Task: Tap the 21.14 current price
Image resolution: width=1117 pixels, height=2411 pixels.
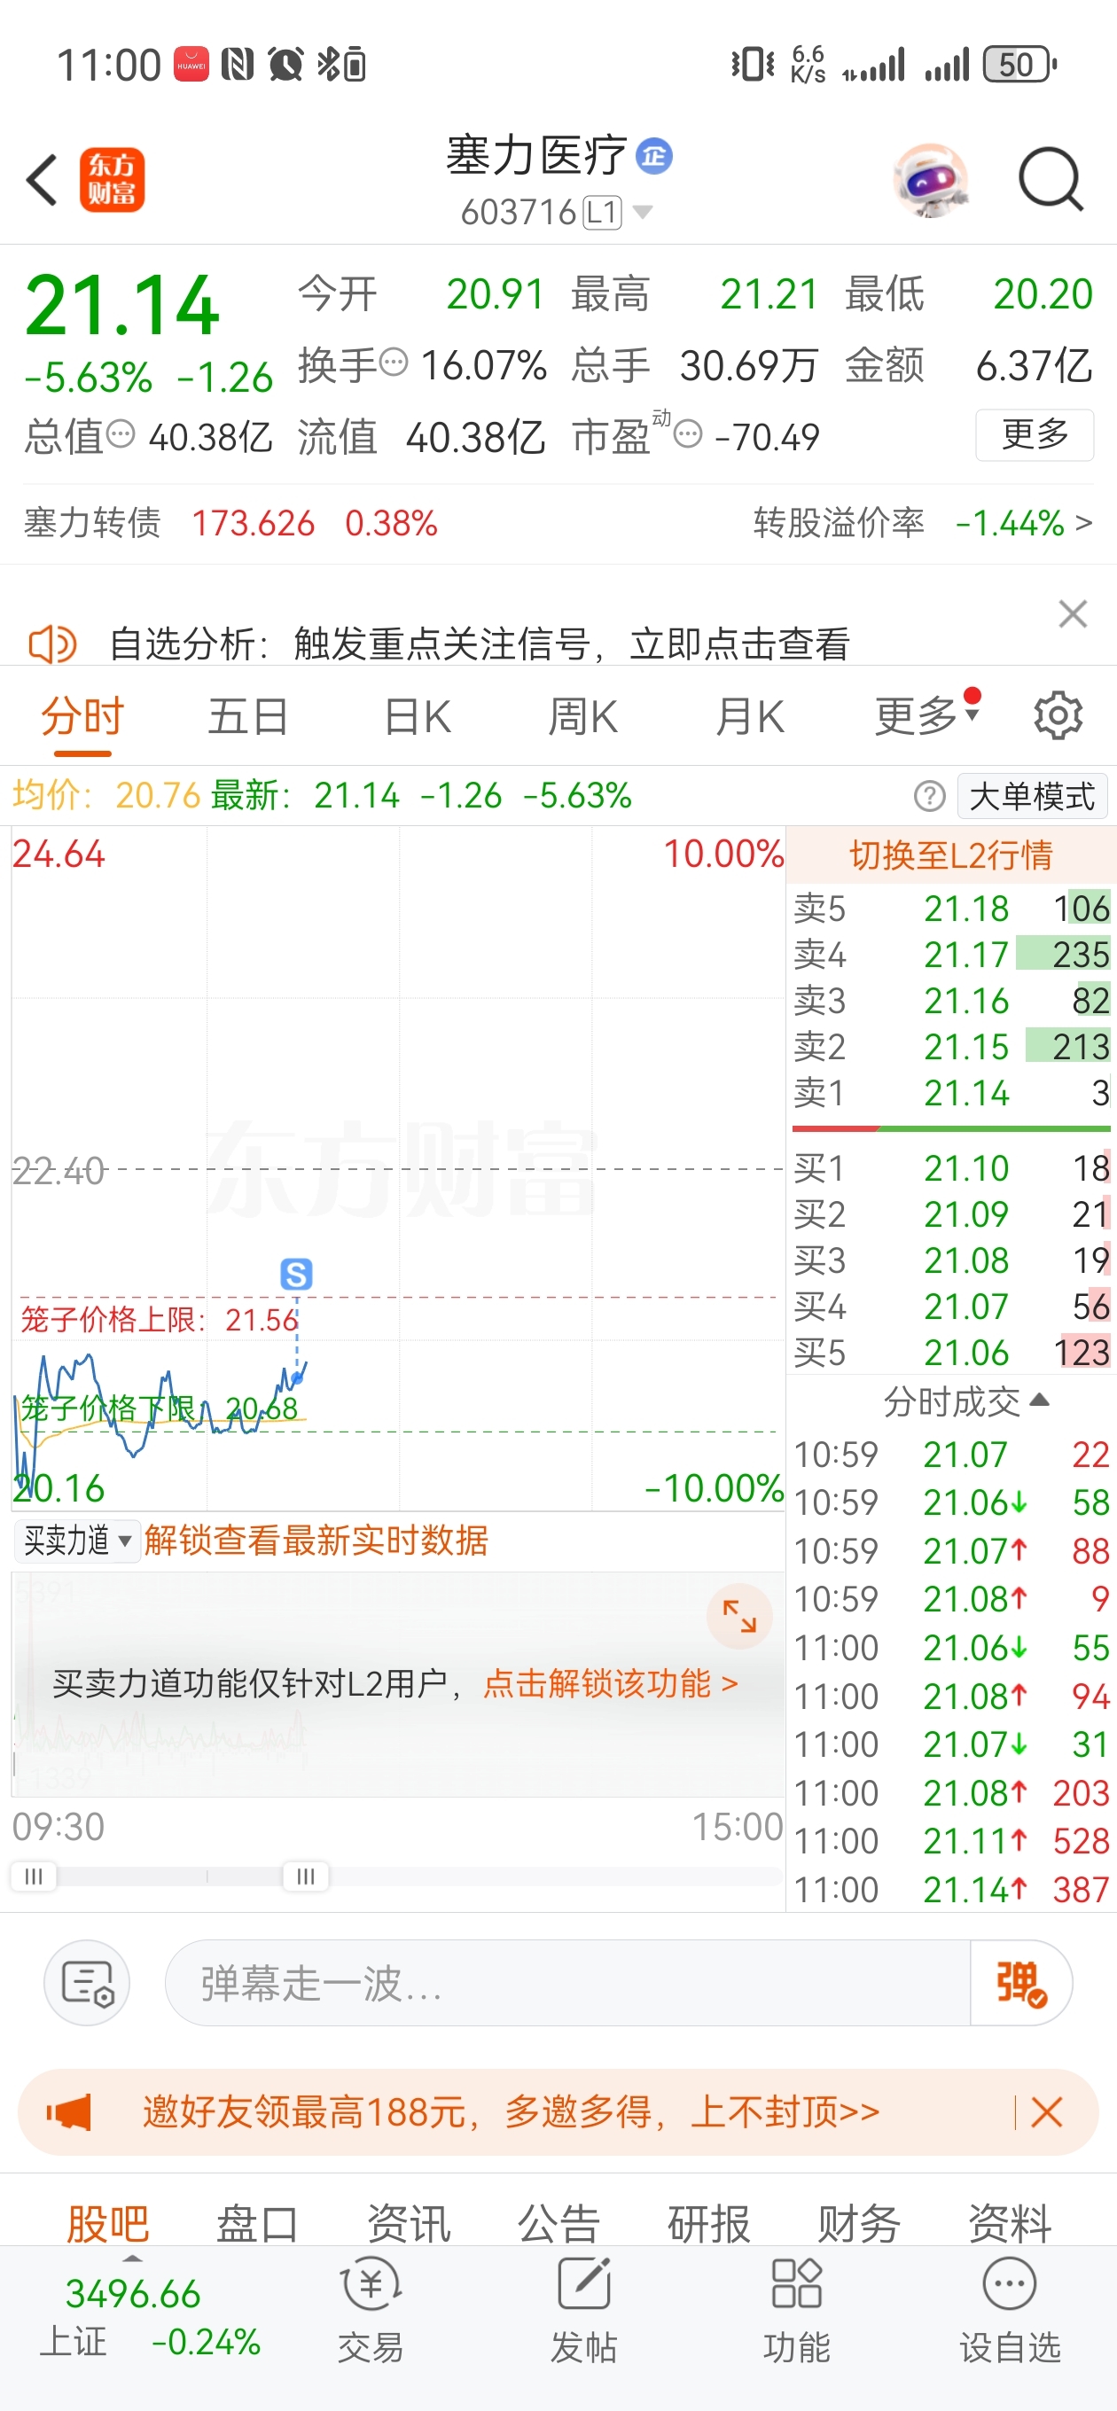Action: point(121,305)
